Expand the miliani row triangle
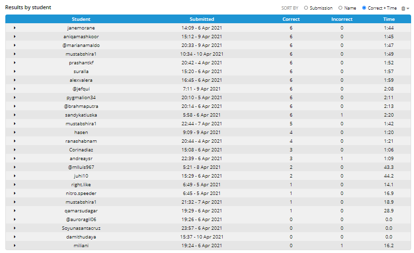This screenshot has height=253, width=414. pyautogui.click(x=15, y=245)
